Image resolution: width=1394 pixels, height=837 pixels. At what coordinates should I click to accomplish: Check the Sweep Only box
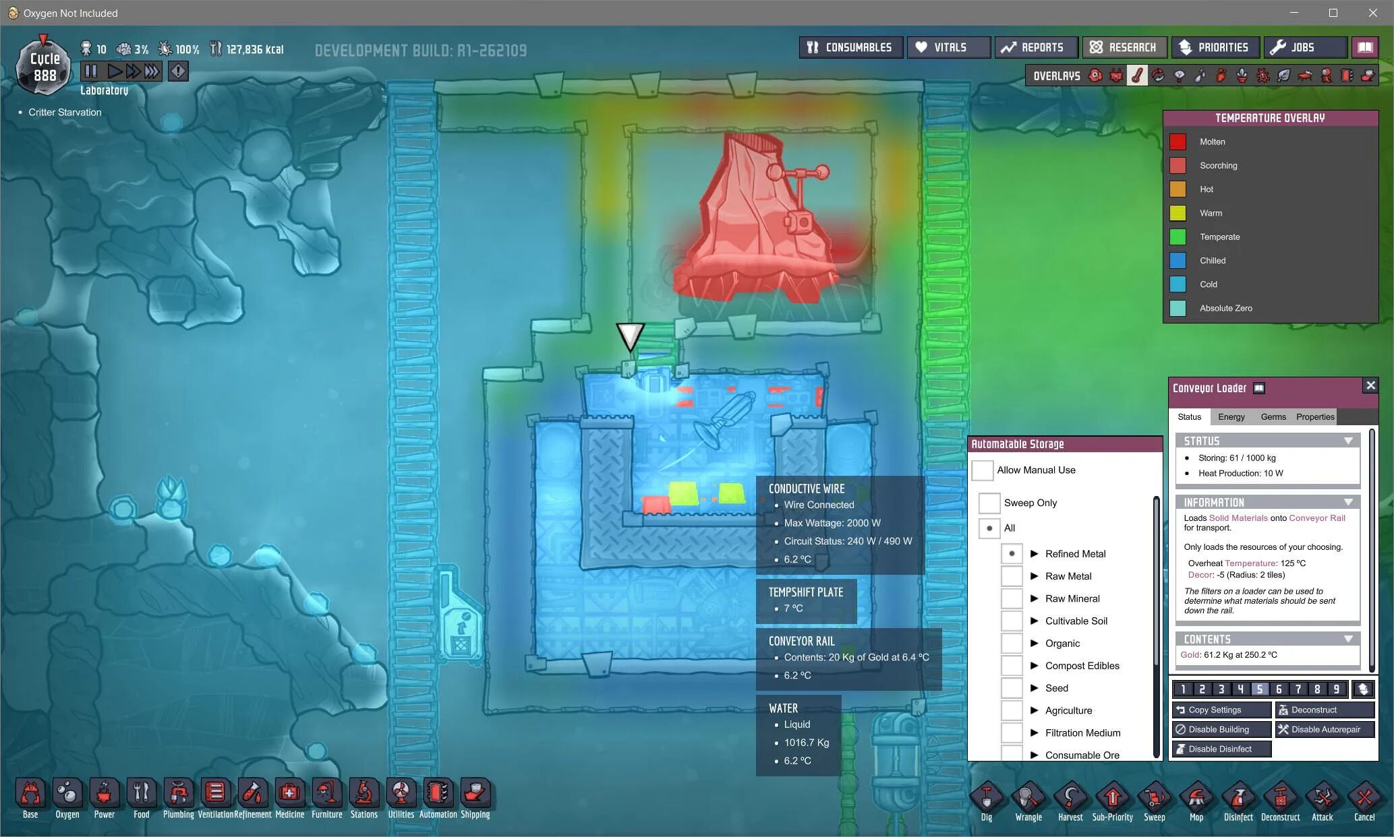[x=989, y=503]
